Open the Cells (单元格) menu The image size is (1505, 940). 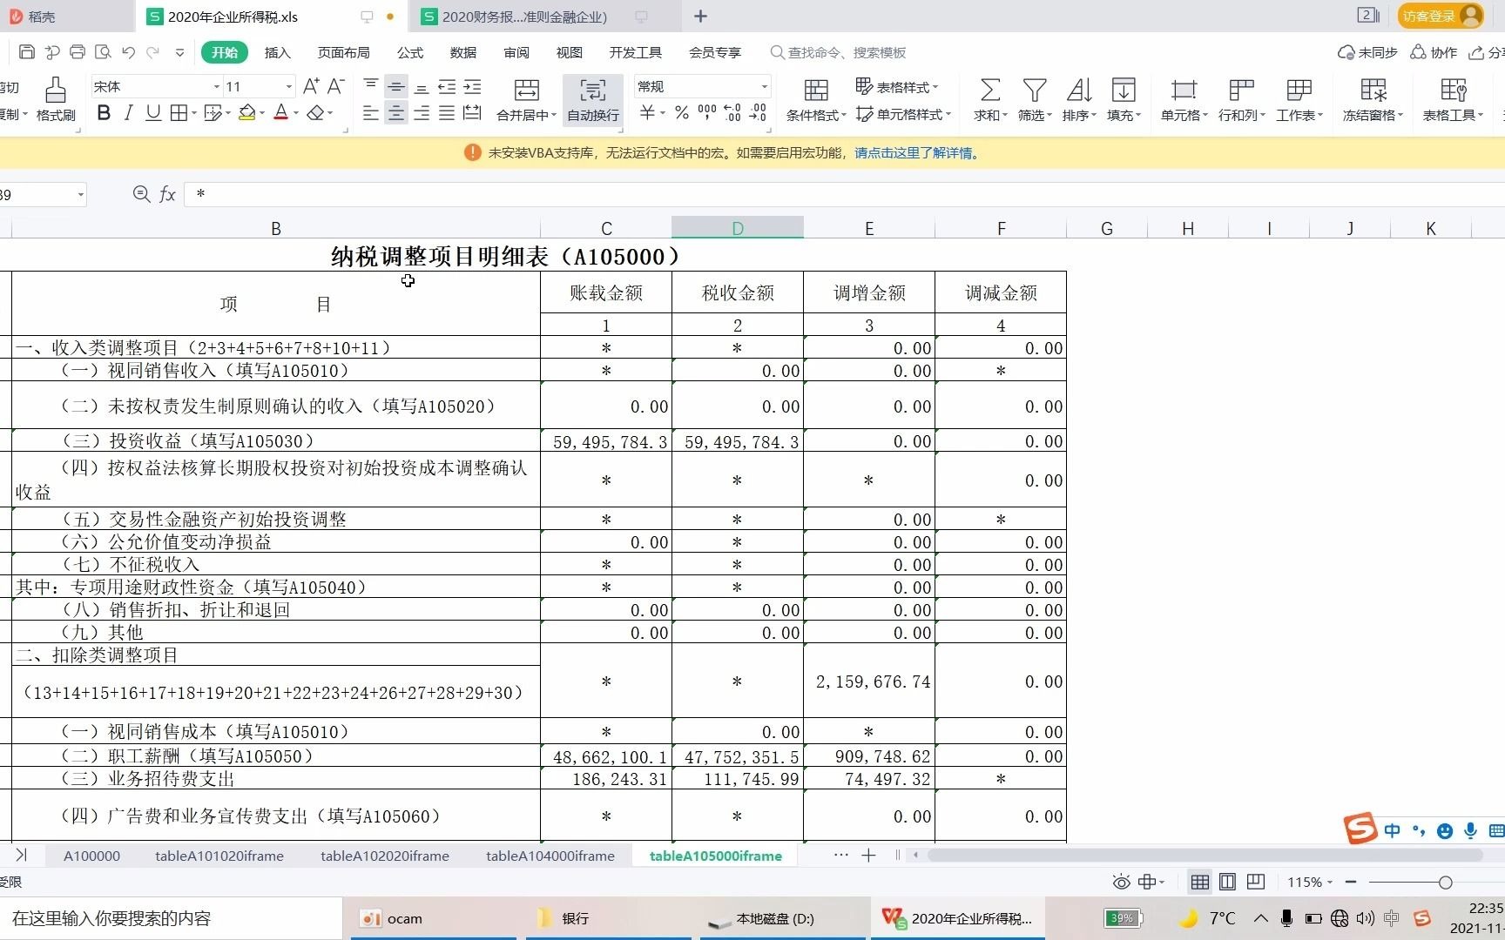point(1184,99)
